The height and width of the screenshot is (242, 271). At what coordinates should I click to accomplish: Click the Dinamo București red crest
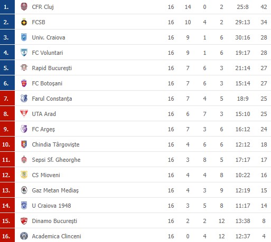[x=24, y=221]
